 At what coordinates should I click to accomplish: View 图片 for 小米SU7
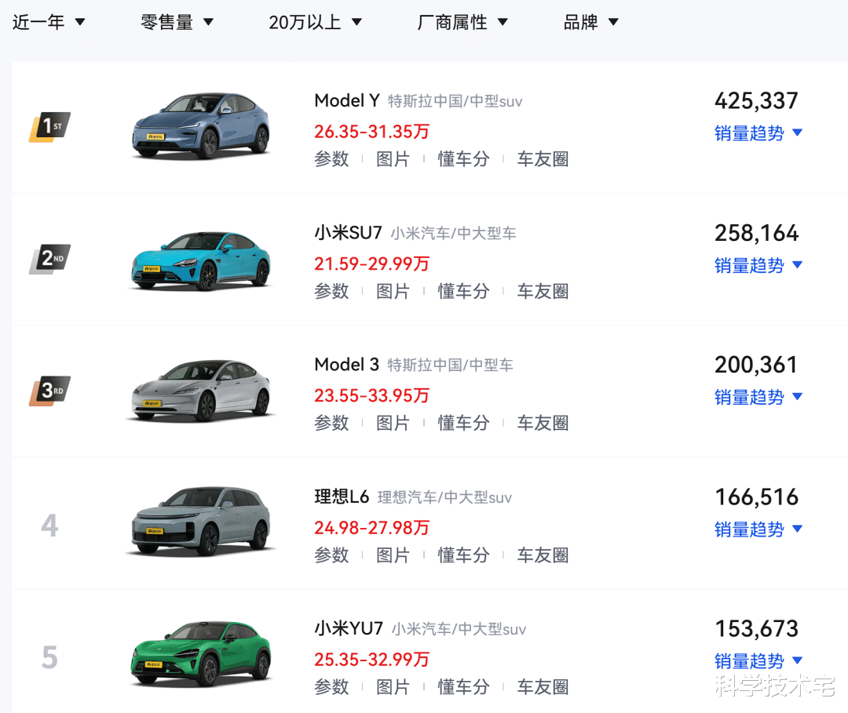(x=393, y=291)
